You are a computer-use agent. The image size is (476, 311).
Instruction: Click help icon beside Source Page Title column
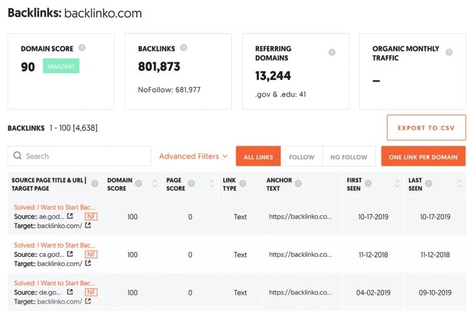[95, 183]
